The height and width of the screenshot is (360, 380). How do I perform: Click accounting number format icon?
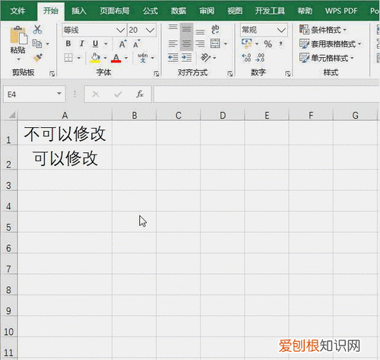point(246,43)
